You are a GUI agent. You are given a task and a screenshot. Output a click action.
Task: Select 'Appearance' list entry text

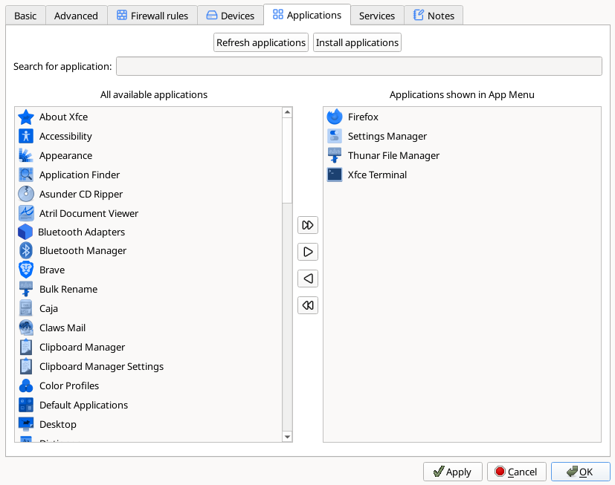66,155
